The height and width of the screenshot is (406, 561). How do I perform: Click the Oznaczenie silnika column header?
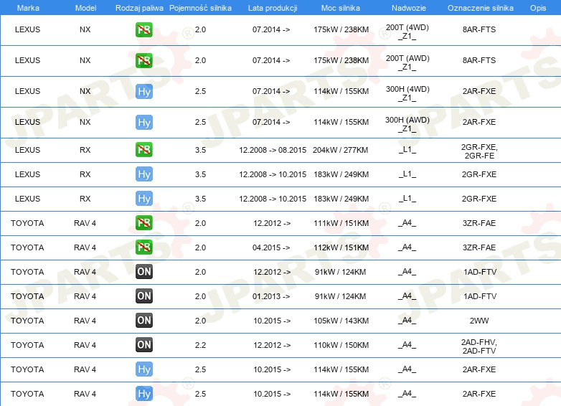click(x=480, y=7)
